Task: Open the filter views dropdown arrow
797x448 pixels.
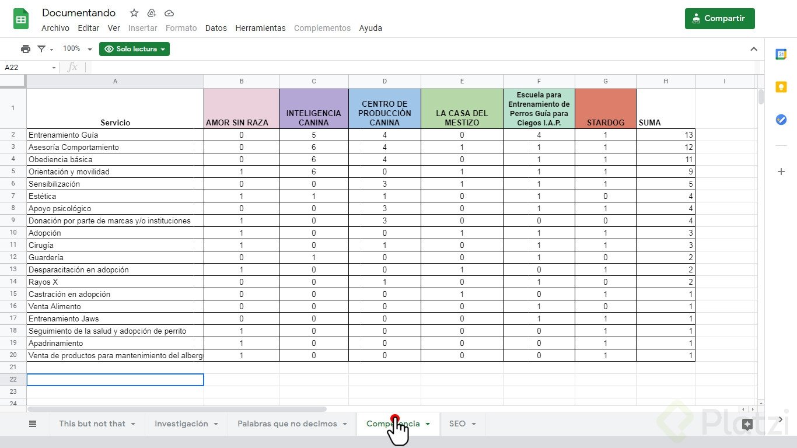Action: coord(51,50)
